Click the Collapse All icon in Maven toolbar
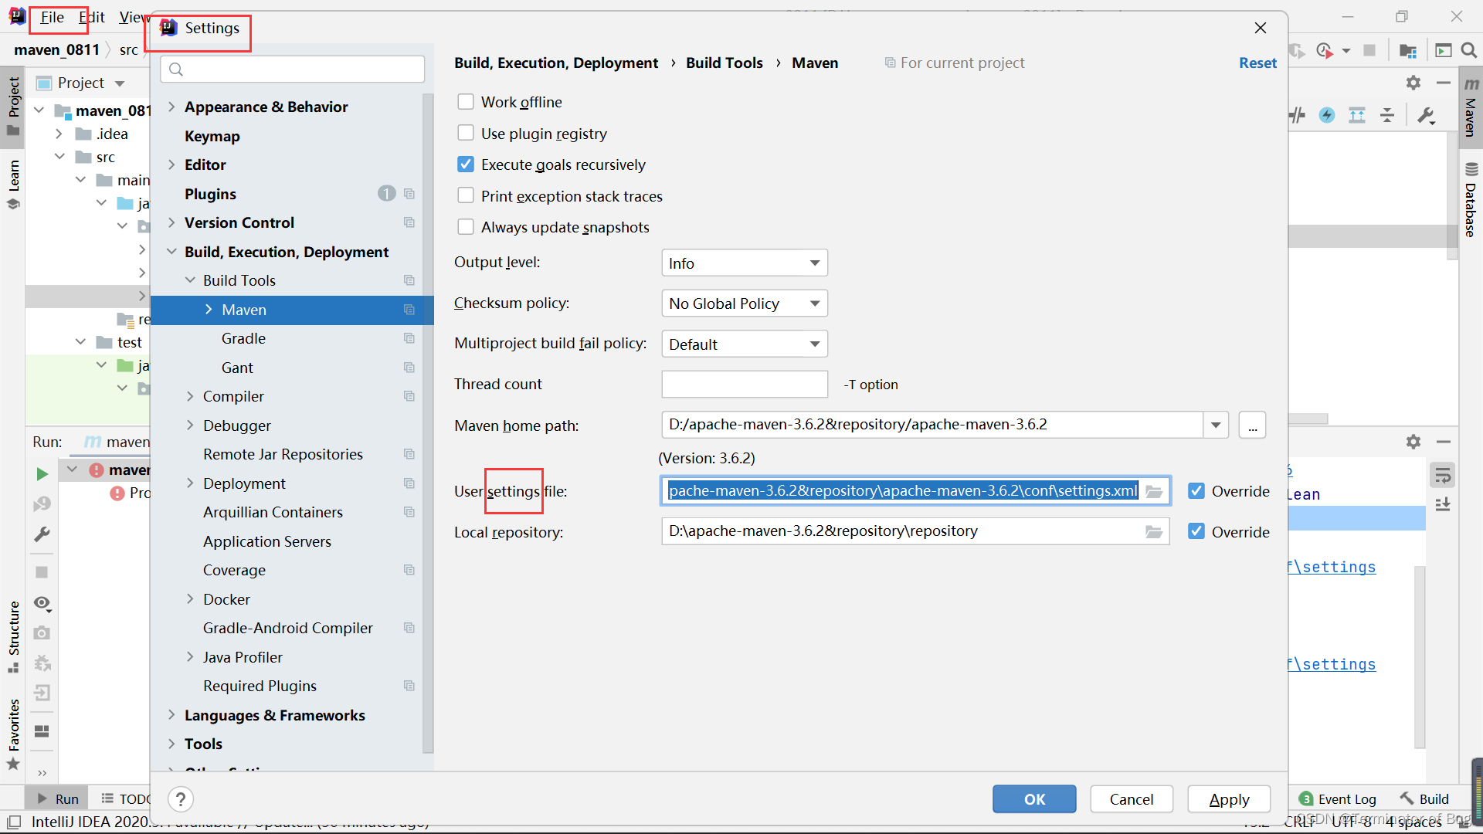 [1387, 116]
